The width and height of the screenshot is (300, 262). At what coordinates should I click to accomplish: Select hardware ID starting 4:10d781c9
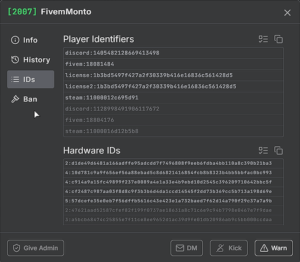click(173, 173)
